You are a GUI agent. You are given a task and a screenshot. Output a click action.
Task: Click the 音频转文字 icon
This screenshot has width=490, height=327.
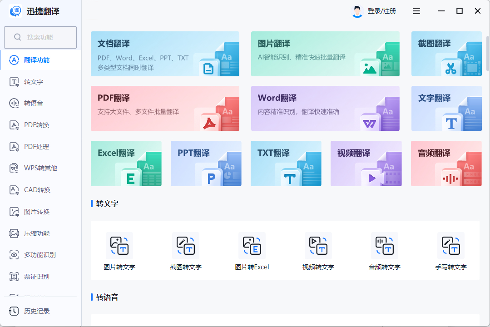point(384,246)
